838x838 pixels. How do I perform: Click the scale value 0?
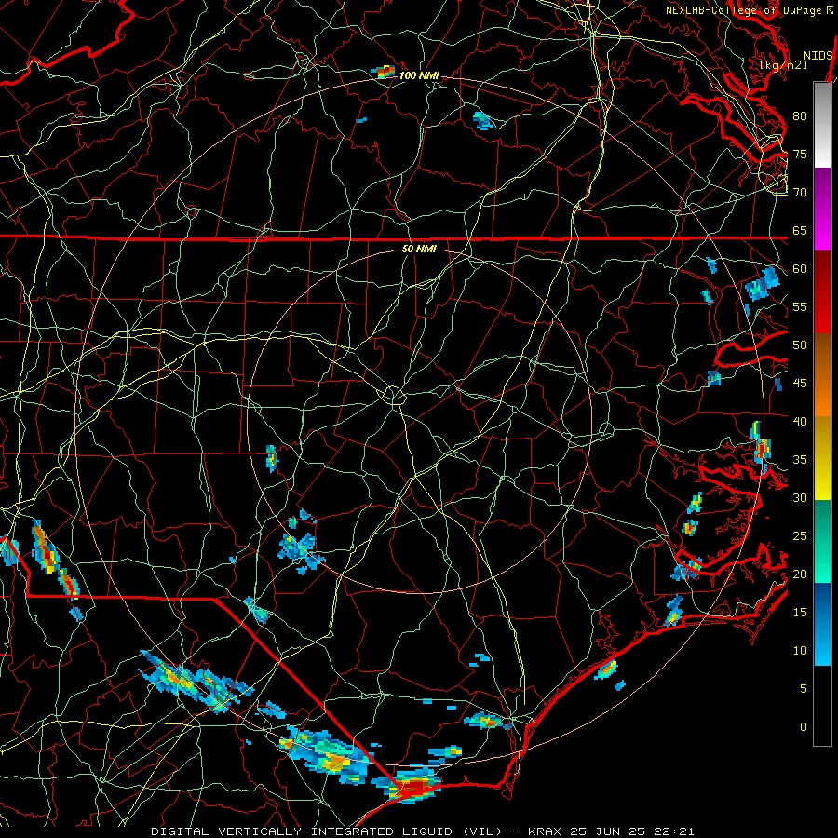coord(804,727)
